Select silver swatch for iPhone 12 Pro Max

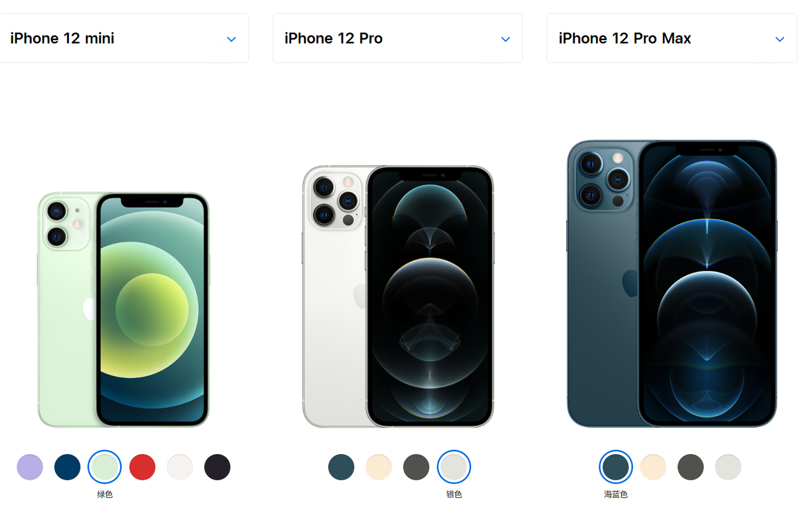click(x=728, y=467)
